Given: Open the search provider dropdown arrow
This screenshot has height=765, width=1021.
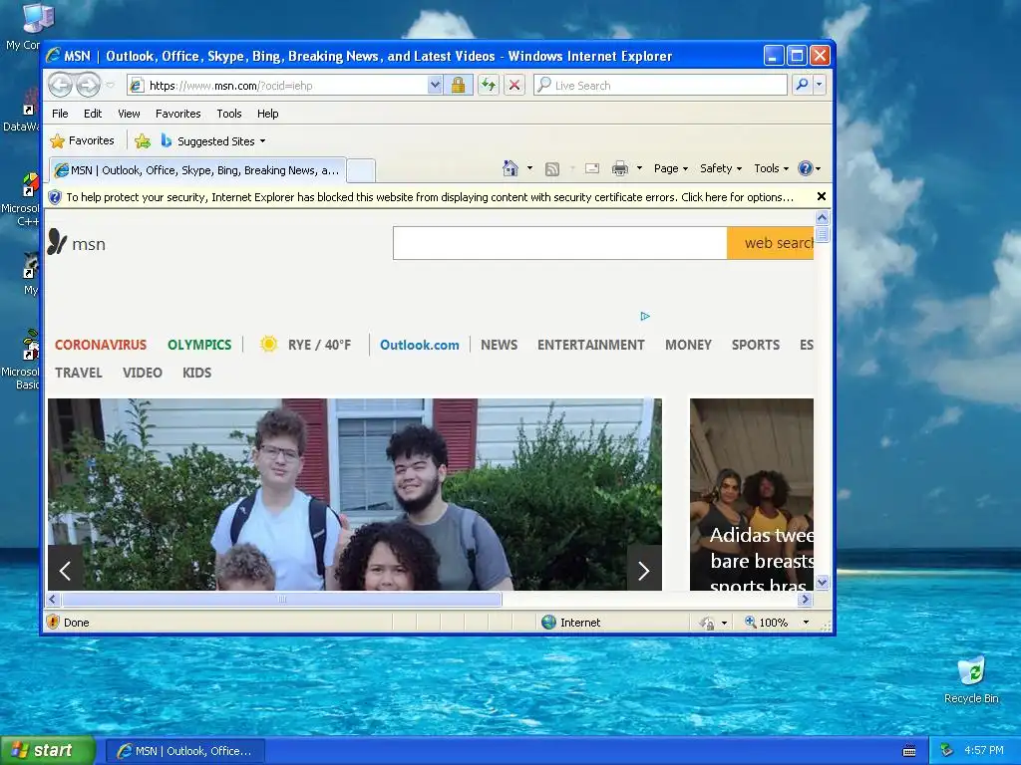Looking at the screenshot, I should [820, 85].
